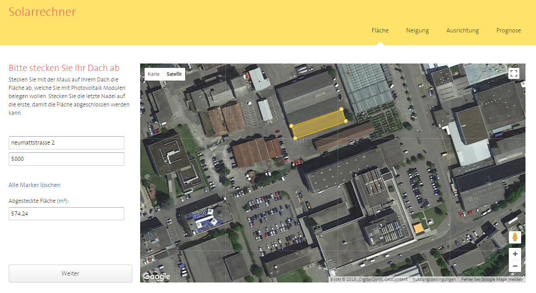Click the Abgesteckte Fläche value field

tap(67, 214)
